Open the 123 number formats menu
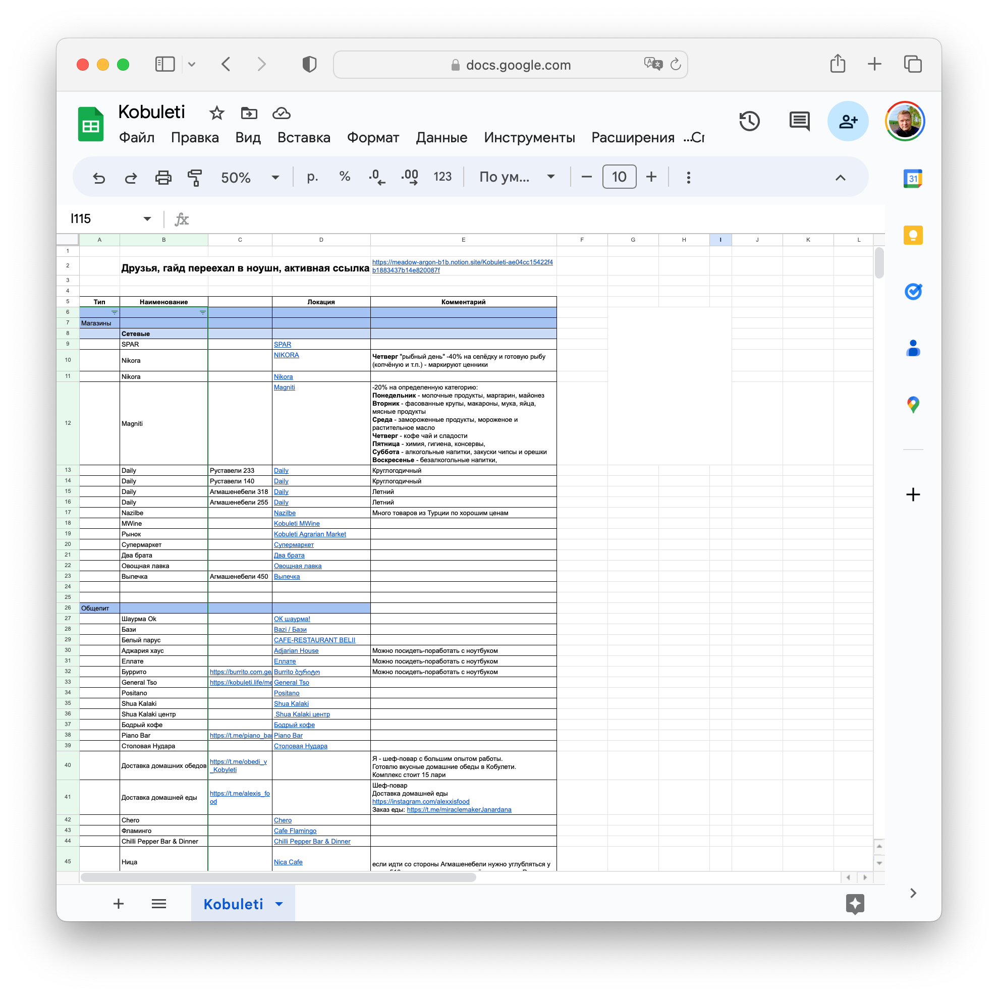This screenshot has height=996, width=998. click(442, 177)
